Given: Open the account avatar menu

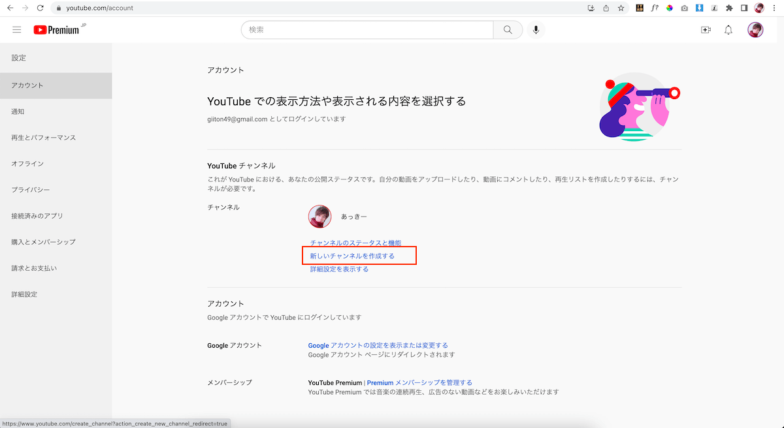Looking at the screenshot, I should [x=755, y=30].
